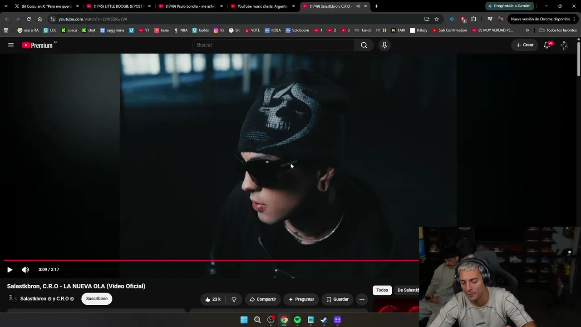Dislike the video
This screenshot has height=327, width=581.
(234, 299)
